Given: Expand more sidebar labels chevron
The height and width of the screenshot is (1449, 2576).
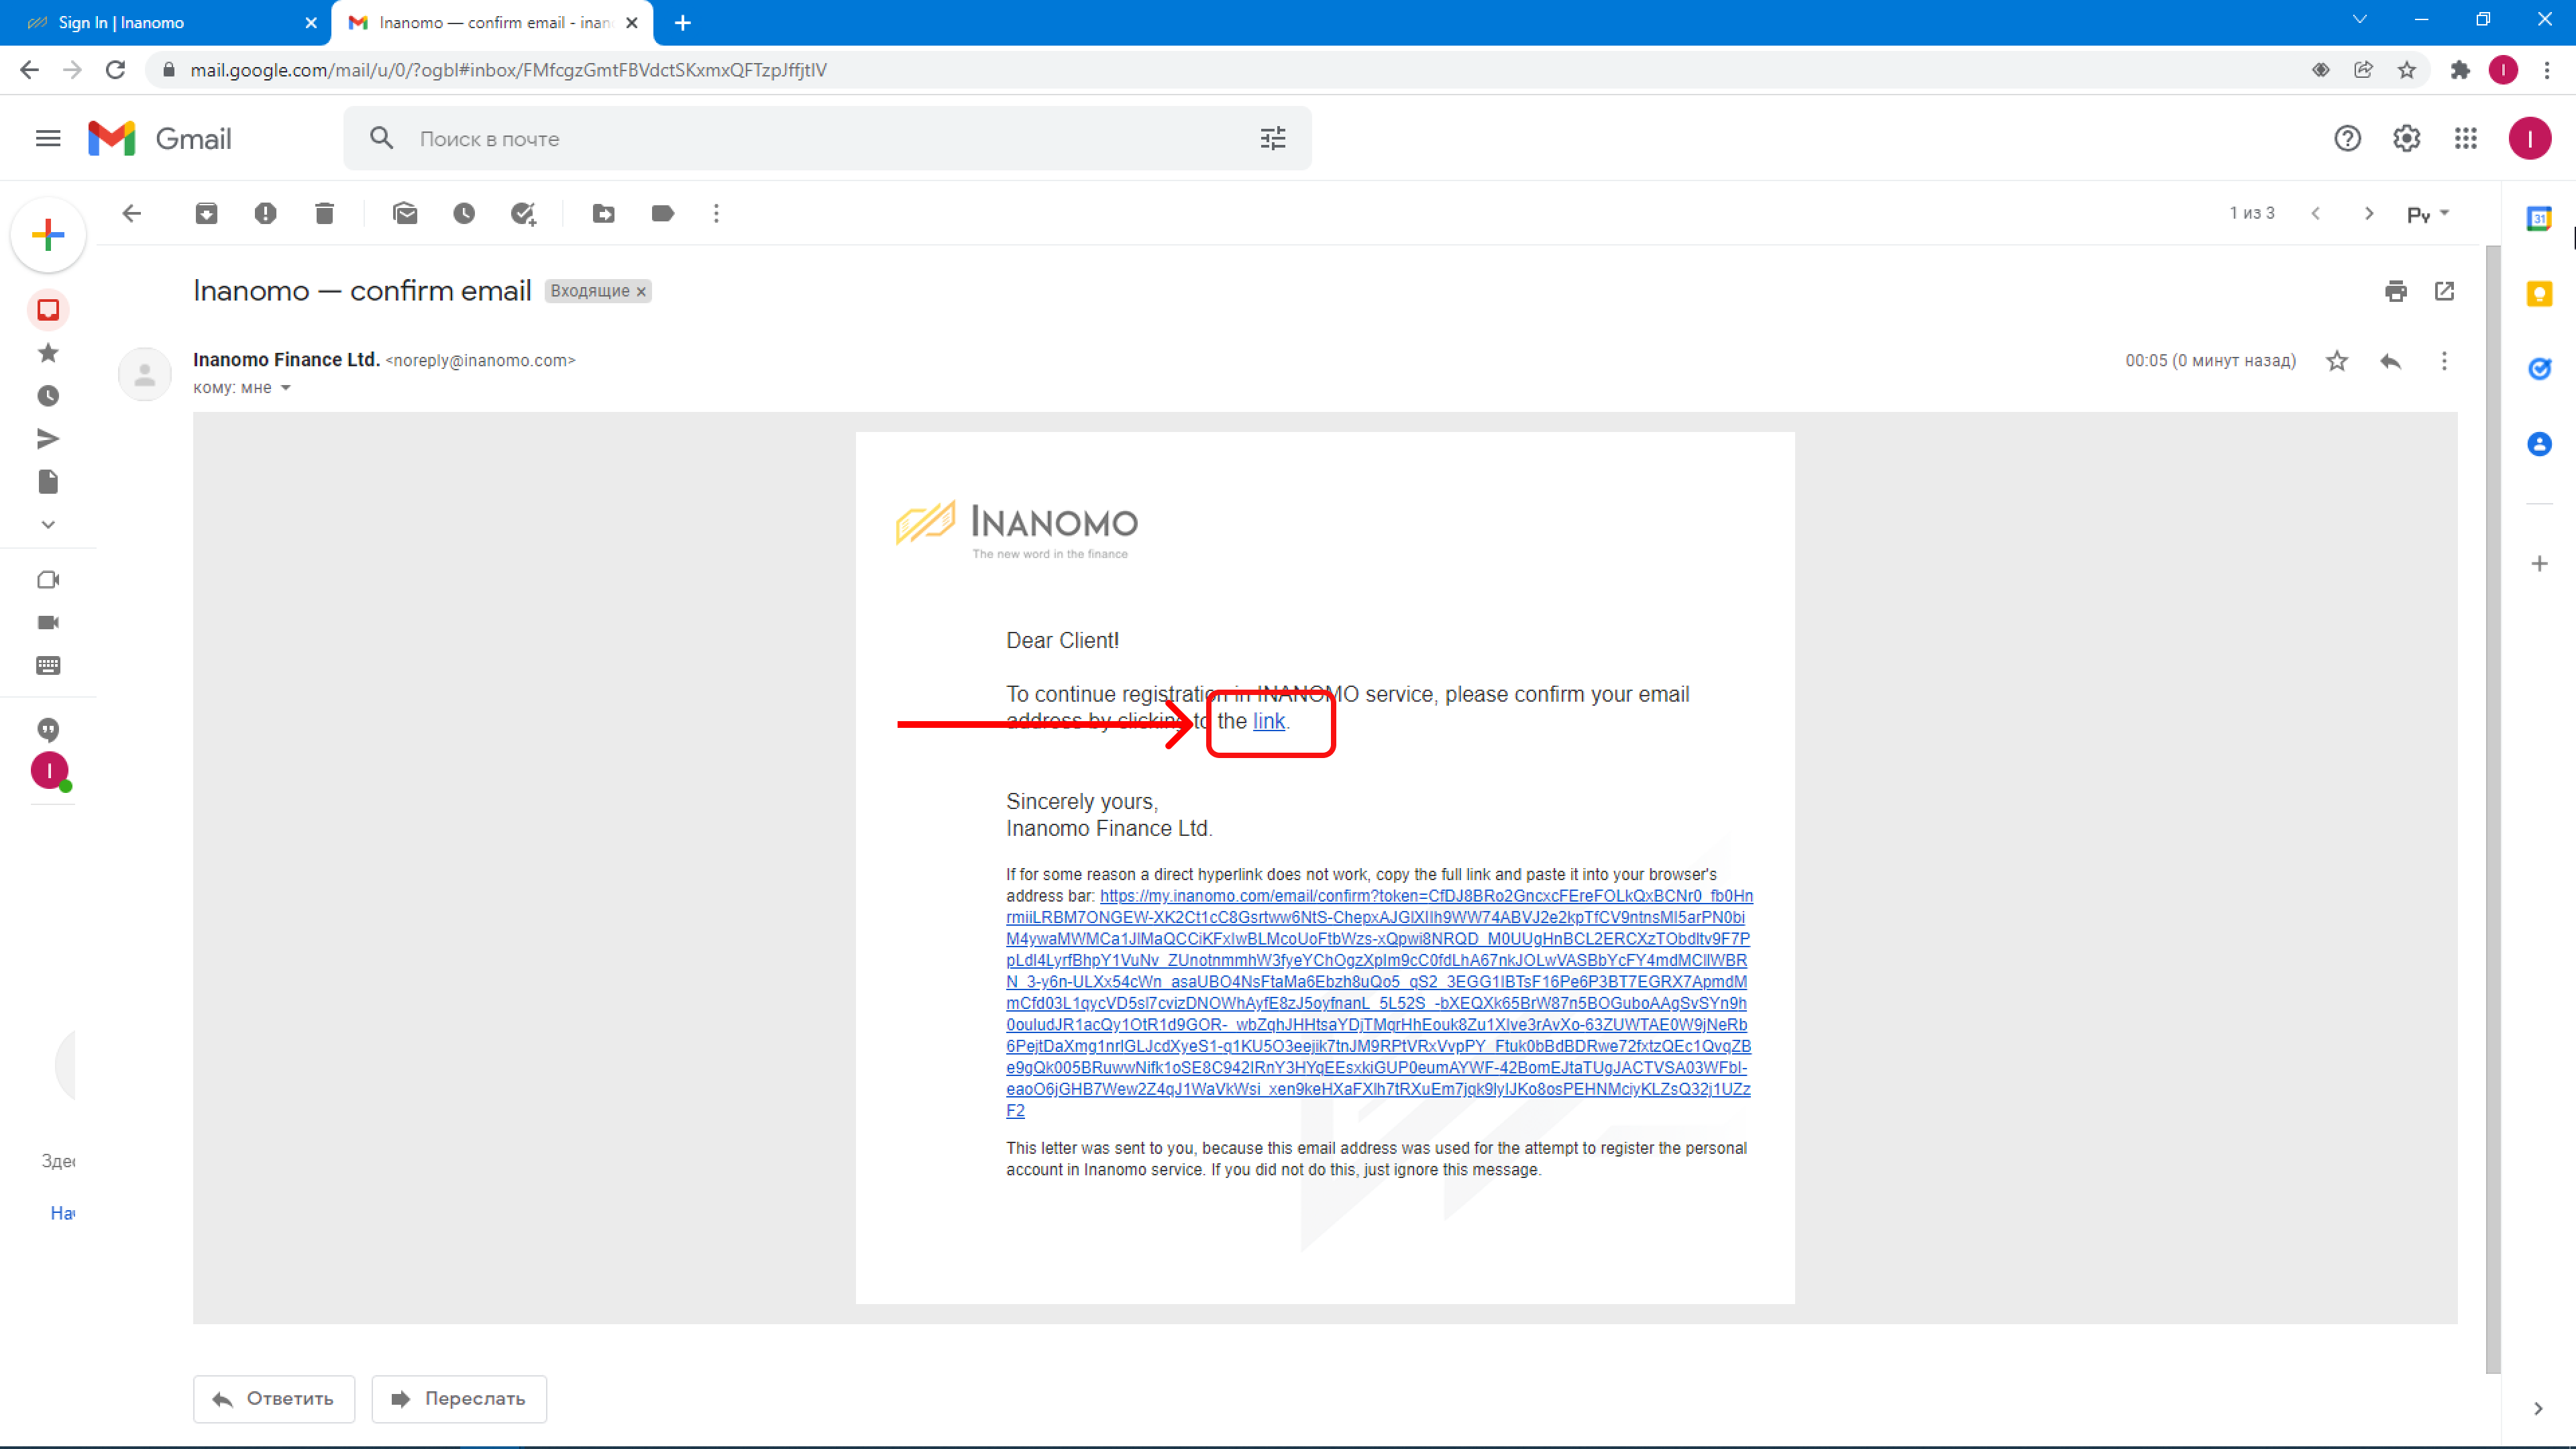Looking at the screenshot, I should coord(48,524).
